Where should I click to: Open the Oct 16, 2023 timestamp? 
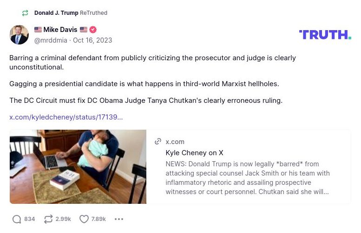click(x=92, y=40)
